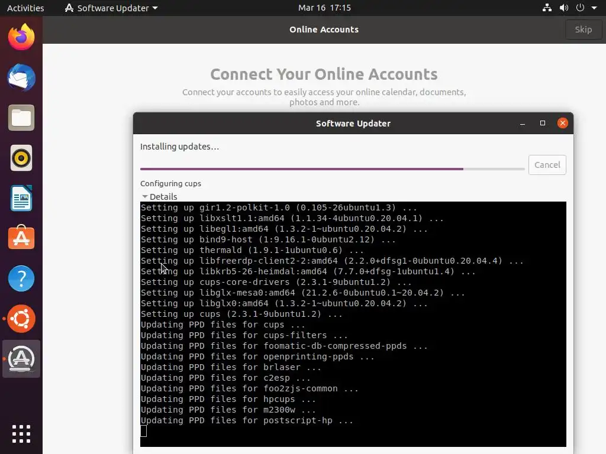Click the volume speaker icon

(564, 8)
